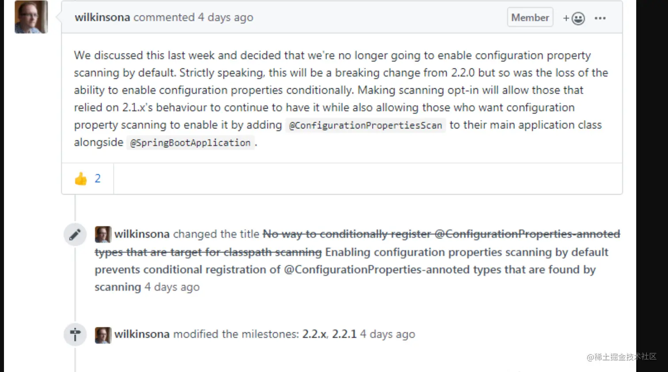Open the '4 days ago' comment timestamp link
668x372 pixels.
225,17
